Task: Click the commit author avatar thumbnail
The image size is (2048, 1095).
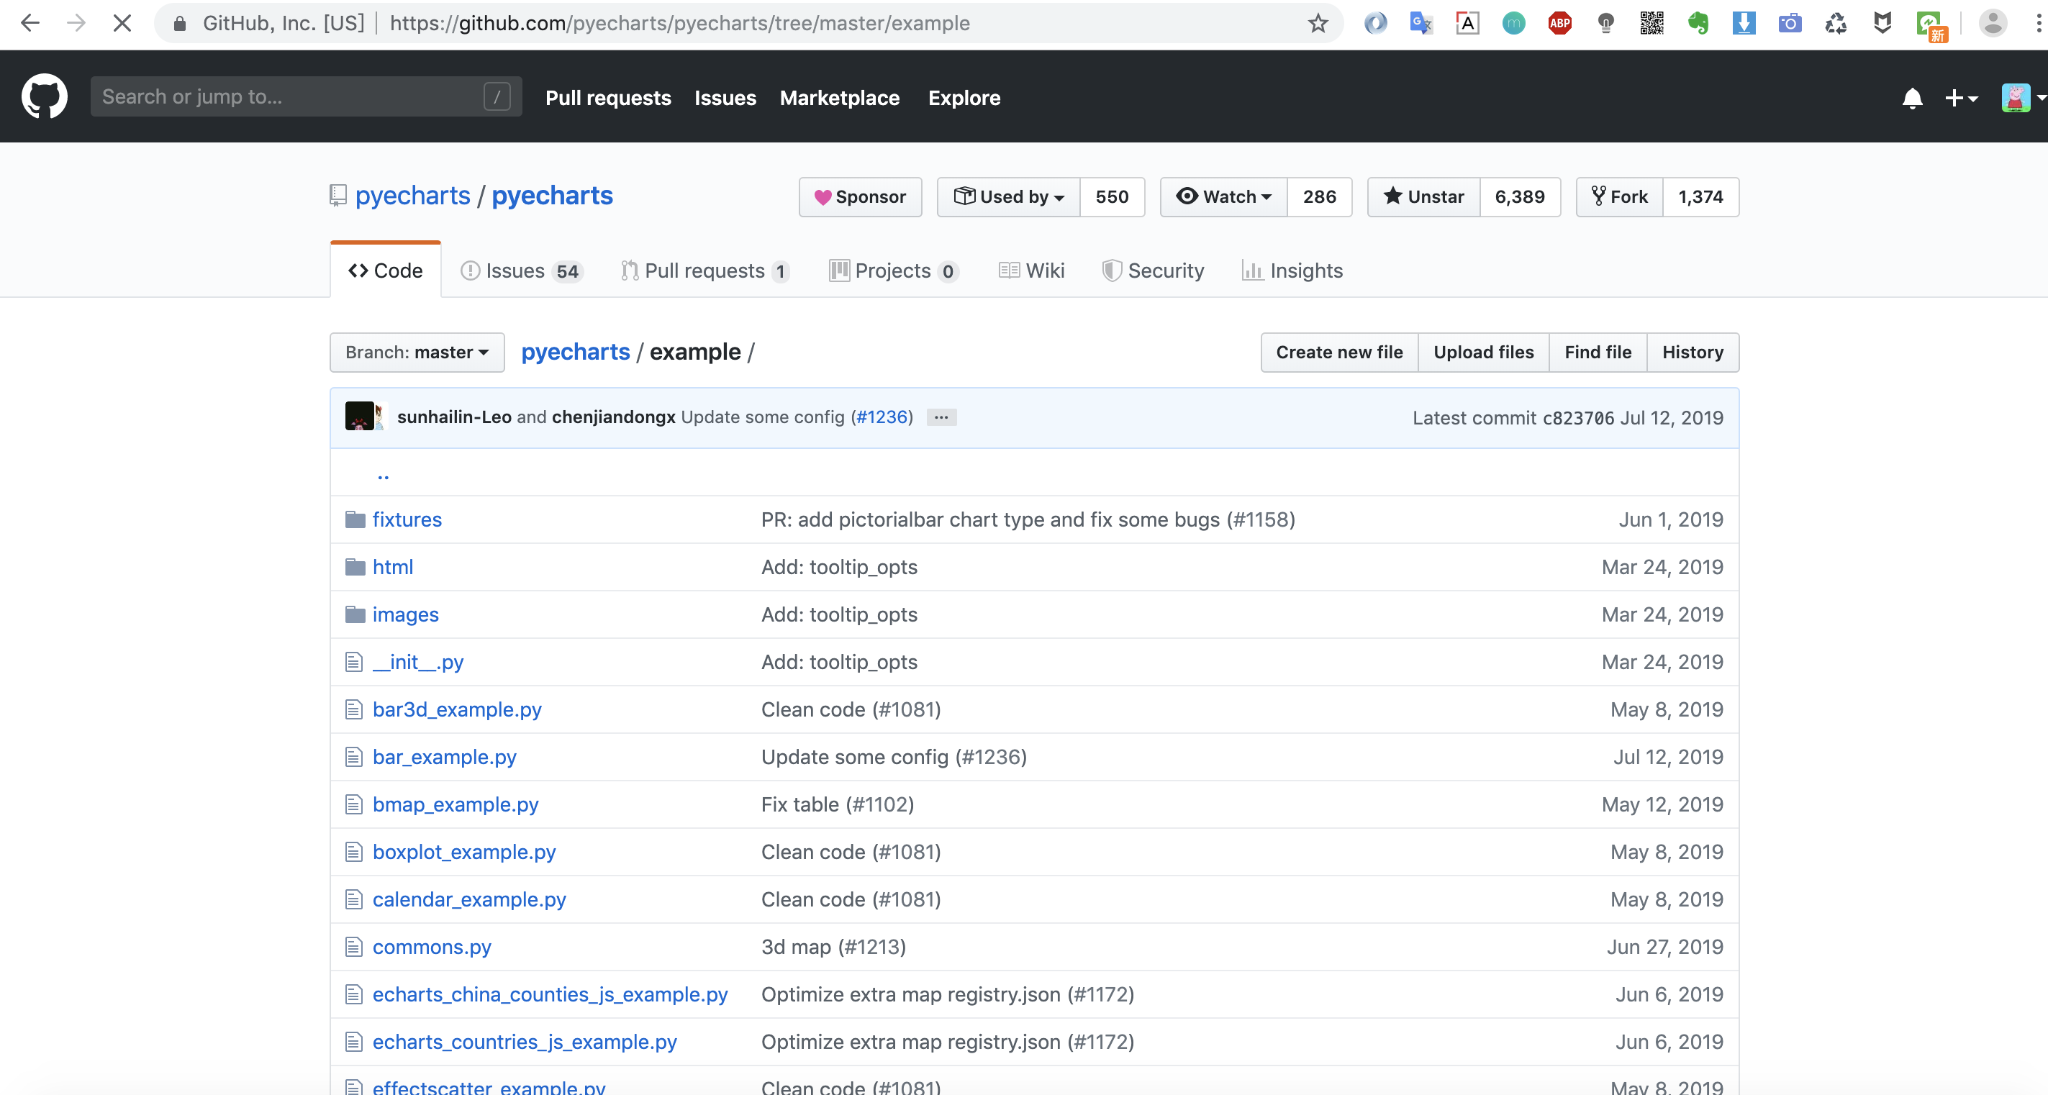Action: [359, 417]
